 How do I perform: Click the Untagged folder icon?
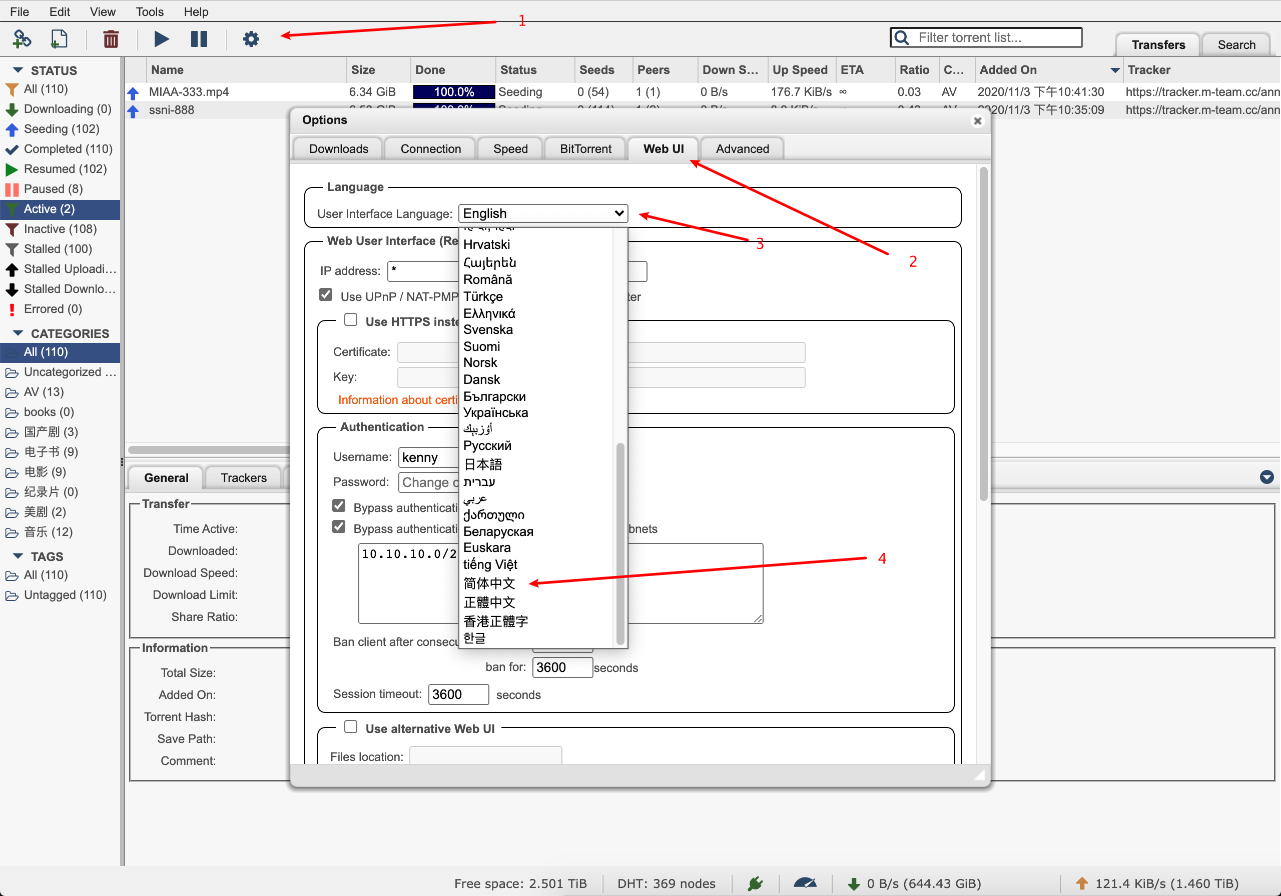(x=12, y=595)
